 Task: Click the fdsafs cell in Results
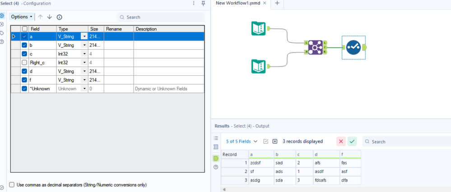(x=326, y=181)
